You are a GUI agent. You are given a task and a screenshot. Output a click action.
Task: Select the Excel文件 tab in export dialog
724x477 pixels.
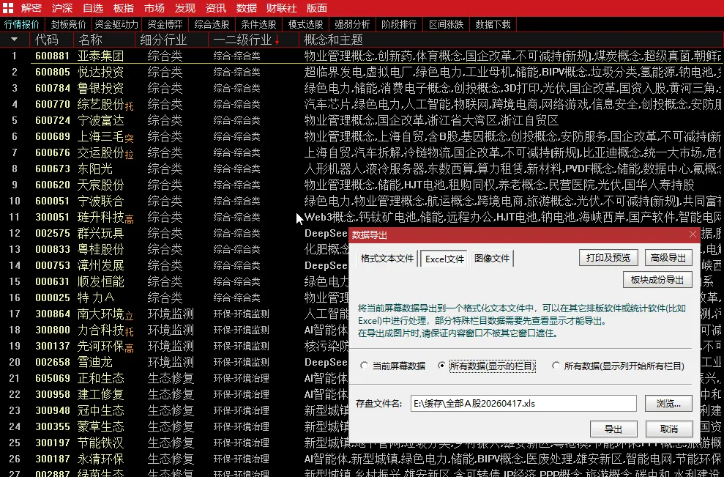tap(444, 259)
